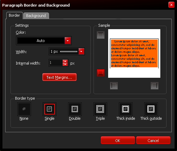
Task: Toggle the bottom border side button
Action: pos(100,73)
